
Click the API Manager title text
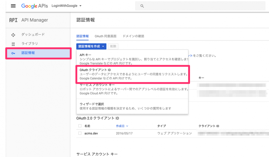coord(35,20)
